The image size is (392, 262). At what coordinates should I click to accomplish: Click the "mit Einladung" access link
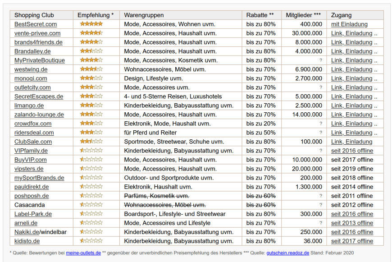click(349, 24)
